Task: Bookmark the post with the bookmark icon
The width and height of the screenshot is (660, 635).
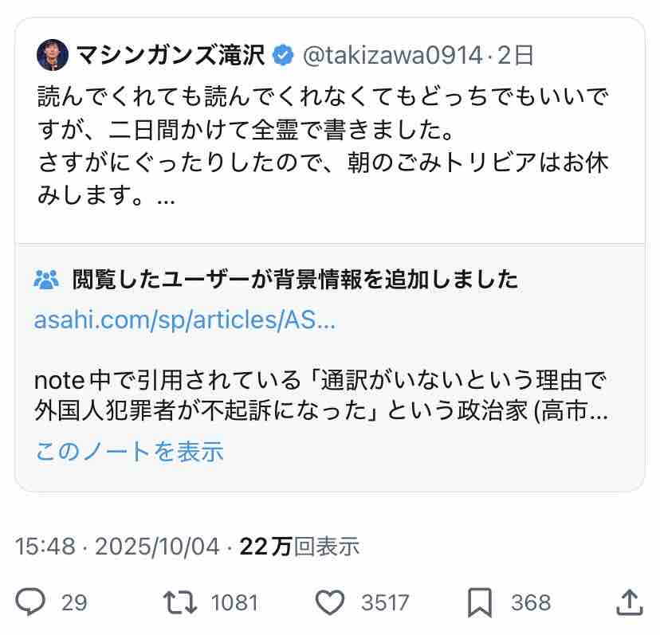Action: pyautogui.click(x=480, y=603)
